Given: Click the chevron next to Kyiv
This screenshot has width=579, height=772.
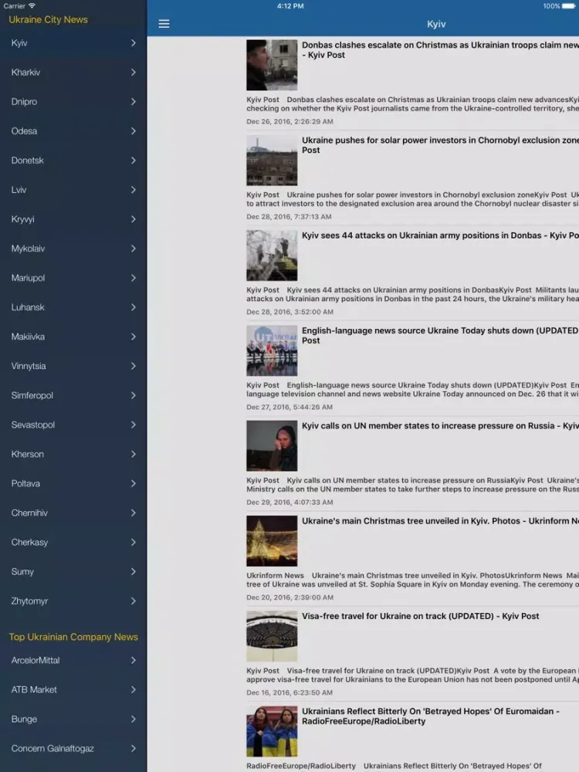Looking at the screenshot, I should pyautogui.click(x=134, y=42).
